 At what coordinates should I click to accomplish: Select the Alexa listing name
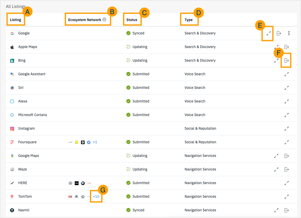23,101
